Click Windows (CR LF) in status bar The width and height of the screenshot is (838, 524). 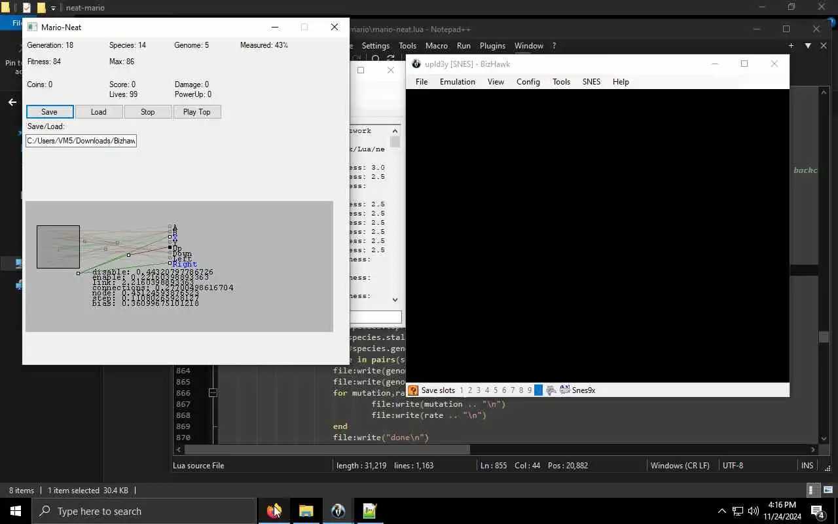point(680,466)
